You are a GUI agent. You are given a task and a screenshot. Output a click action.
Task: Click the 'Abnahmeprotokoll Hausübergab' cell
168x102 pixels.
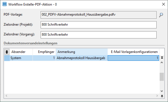click(82, 58)
